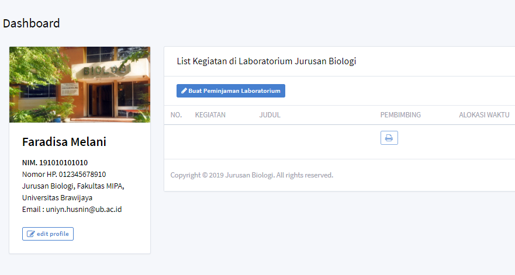This screenshot has width=515, height=275.
Task: Click the Copyright 2019 Jurusan Biologi footer
Action: coord(252,175)
